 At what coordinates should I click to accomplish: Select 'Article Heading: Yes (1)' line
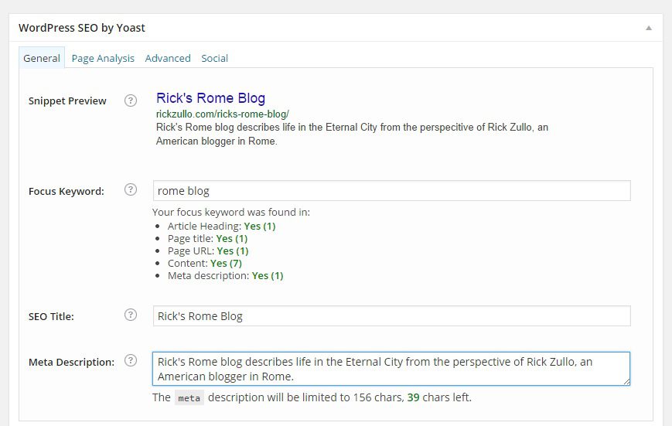coord(221,226)
